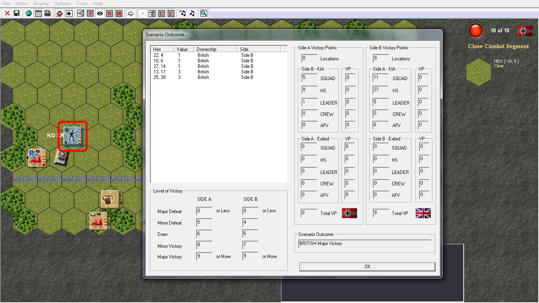Click the window-with-dots toolbar icon left of the file icon
539x303 pixels.
pyautogui.click(x=38, y=13)
